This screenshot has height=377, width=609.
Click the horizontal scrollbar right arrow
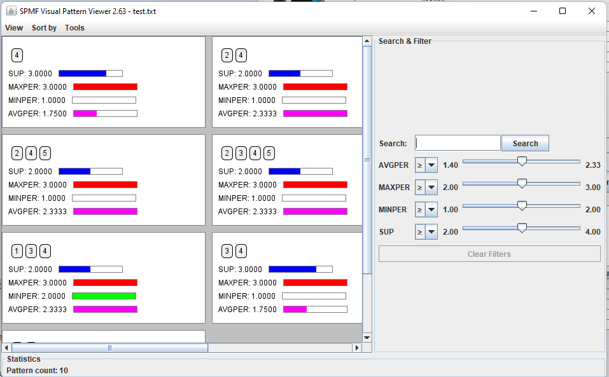click(357, 348)
